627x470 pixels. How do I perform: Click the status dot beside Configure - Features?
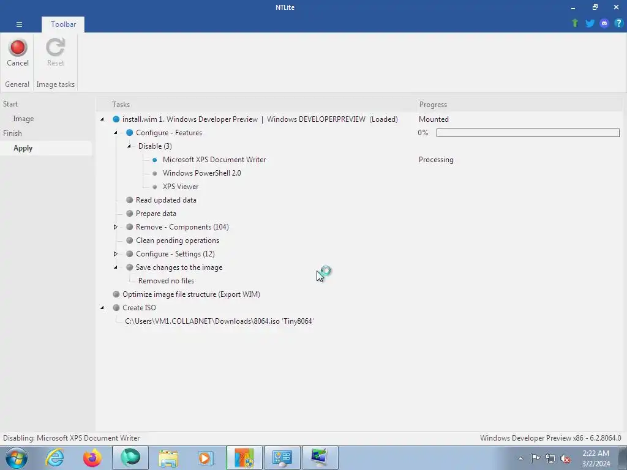pyautogui.click(x=130, y=133)
